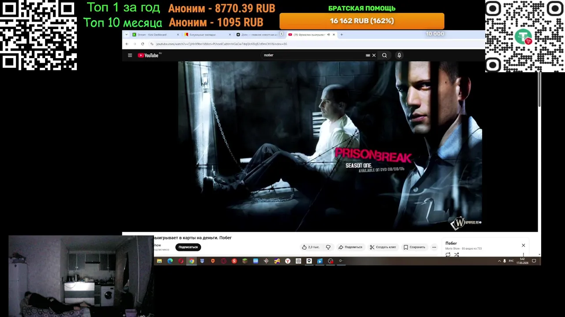Close the Побег playlist panel

point(524,245)
